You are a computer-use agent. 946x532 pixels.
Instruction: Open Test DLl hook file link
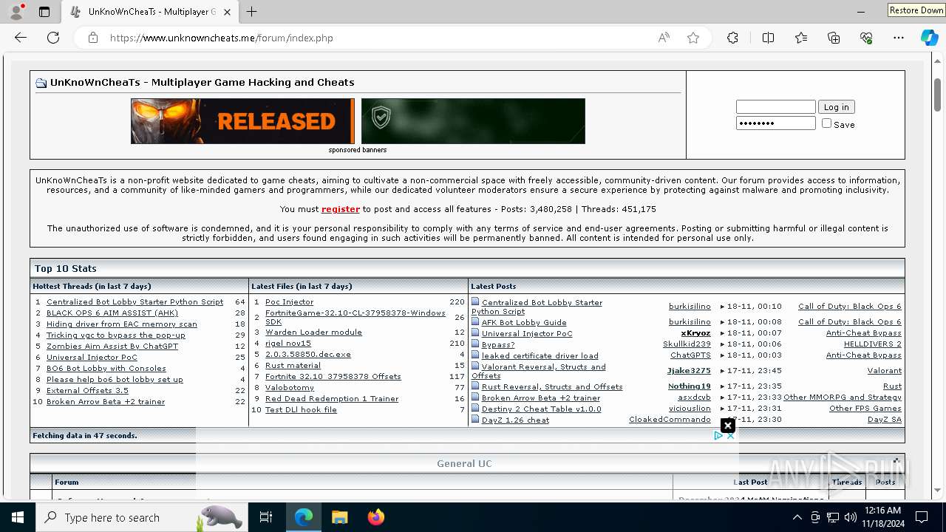click(x=301, y=409)
